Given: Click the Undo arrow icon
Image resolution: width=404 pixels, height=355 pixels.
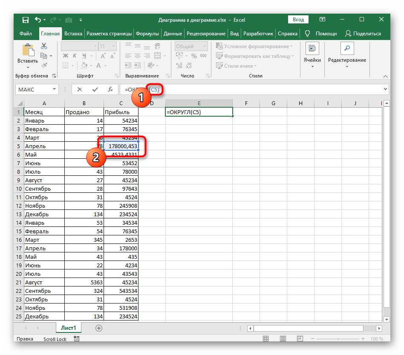Looking at the screenshot, I should [38, 20].
